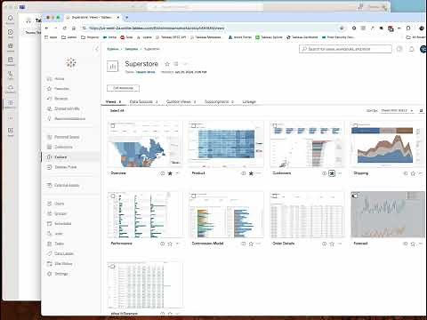Open Personal Space in sidebar

[x=67, y=137]
